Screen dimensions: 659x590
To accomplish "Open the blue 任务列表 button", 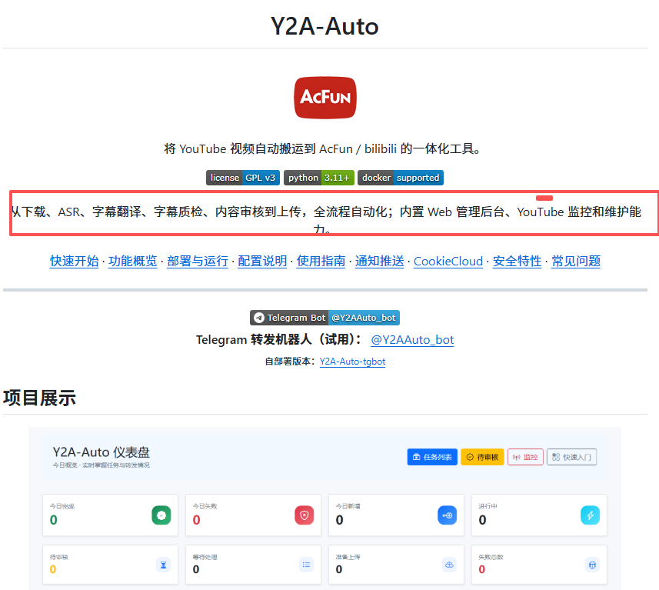I will point(432,457).
